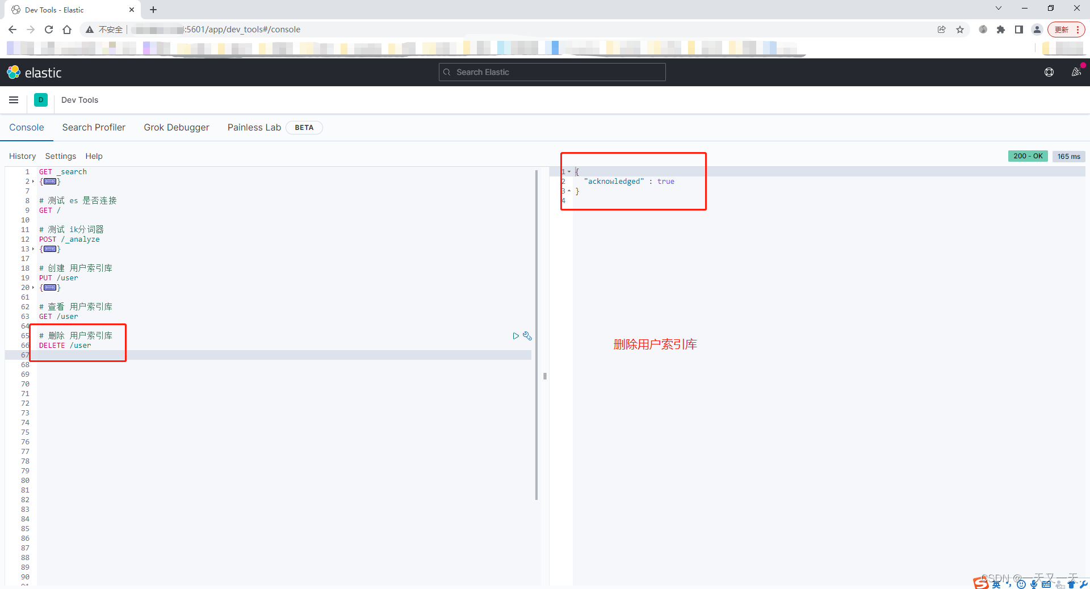This screenshot has width=1090, height=589.
Task: Bookmark this page with the star
Action: [x=960, y=29]
